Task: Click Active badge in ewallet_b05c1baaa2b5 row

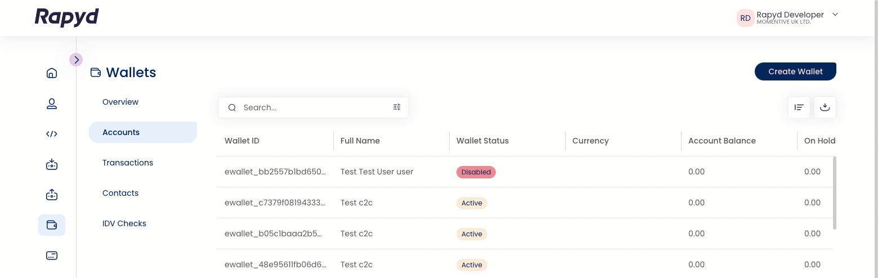Action: 472,234
